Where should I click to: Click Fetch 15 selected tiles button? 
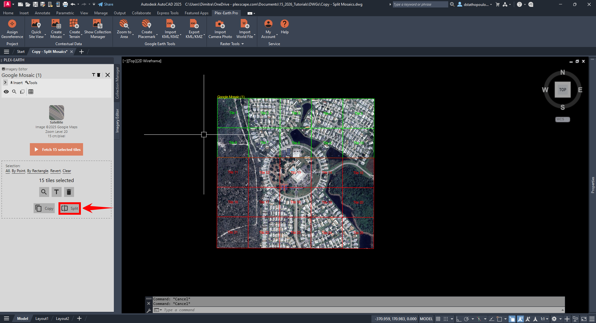56,149
